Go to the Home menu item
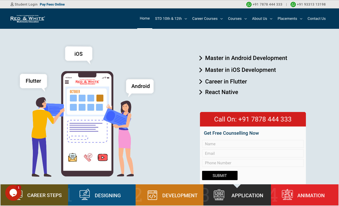 click(x=145, y=18)
